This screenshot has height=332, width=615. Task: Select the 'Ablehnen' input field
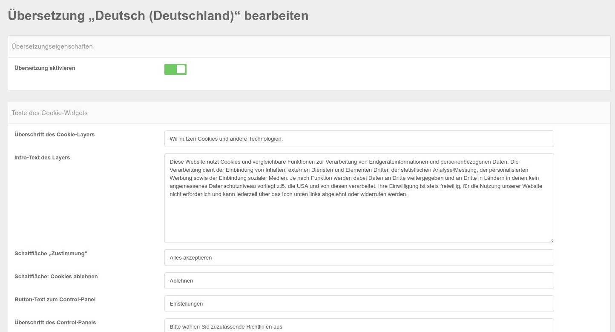coord(359,280)
